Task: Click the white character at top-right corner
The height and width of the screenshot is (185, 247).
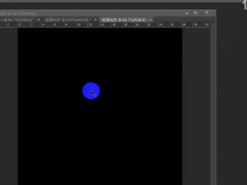Action: (x=245, y=5)
